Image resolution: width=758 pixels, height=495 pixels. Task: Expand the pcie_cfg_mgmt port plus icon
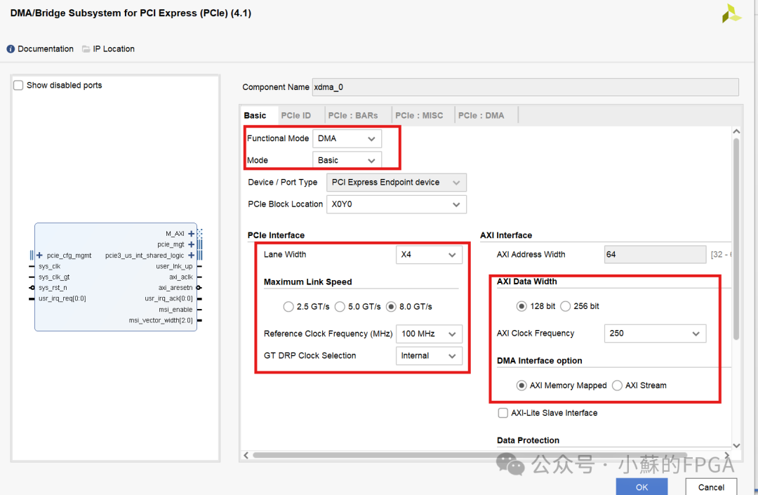39,256
